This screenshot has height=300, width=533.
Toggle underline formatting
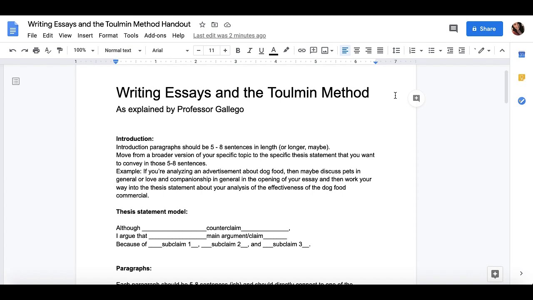click(261, 50)
